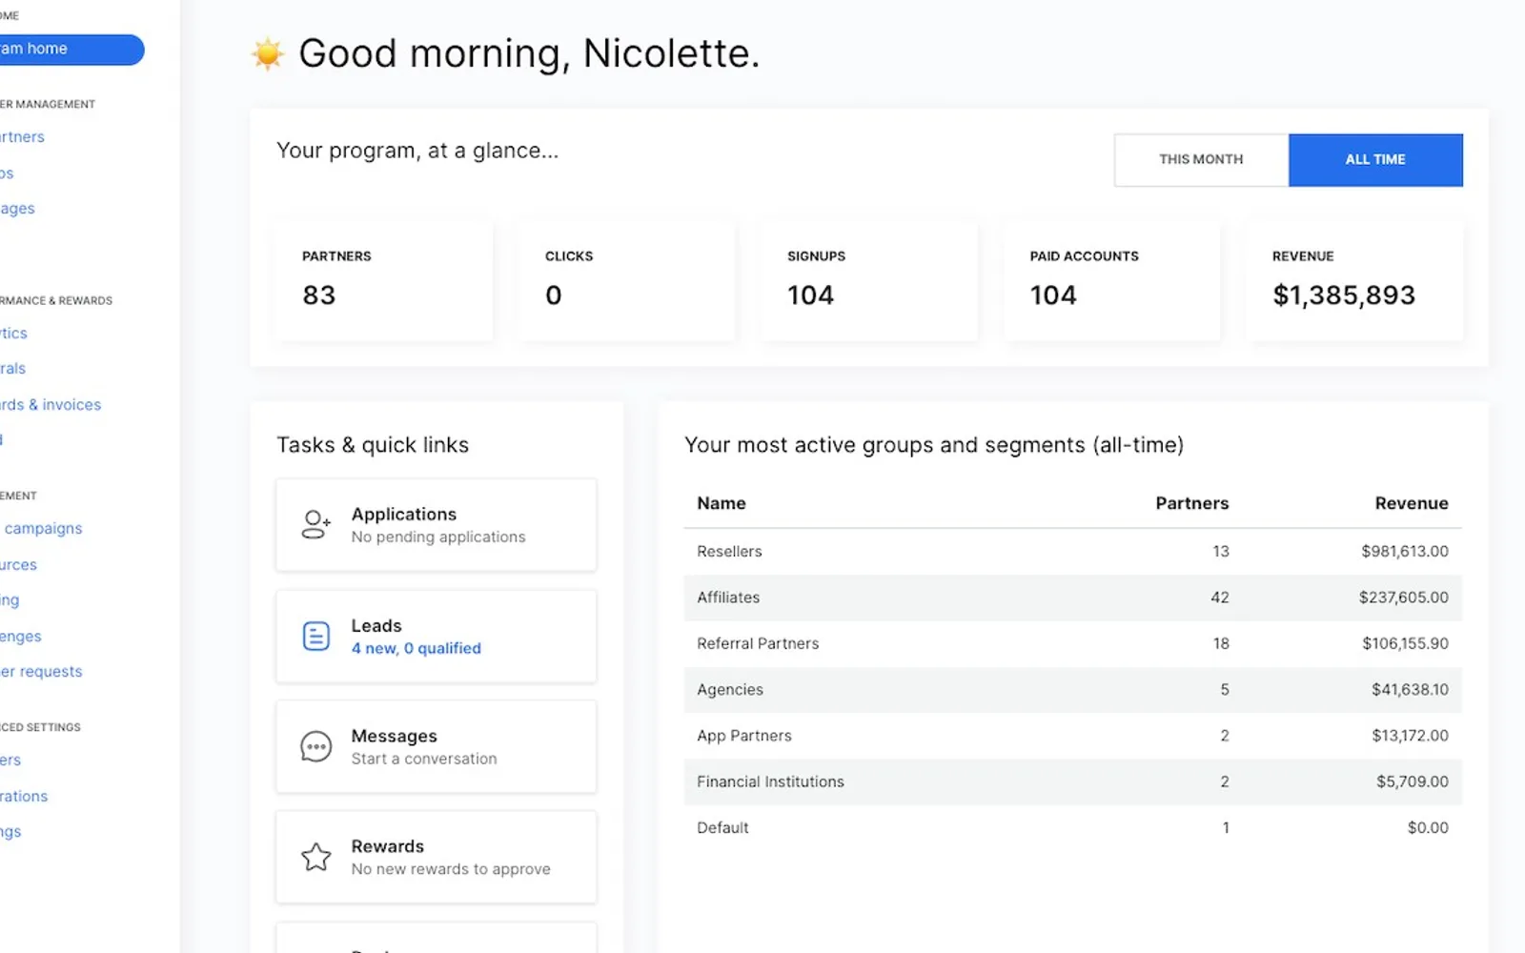The image size is (1525, 953).
Task: Open the Leads quick link card
Action: [x=437, y=636]
